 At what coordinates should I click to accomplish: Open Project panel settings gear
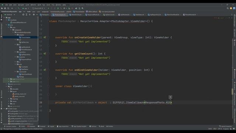tap(34, 15)
